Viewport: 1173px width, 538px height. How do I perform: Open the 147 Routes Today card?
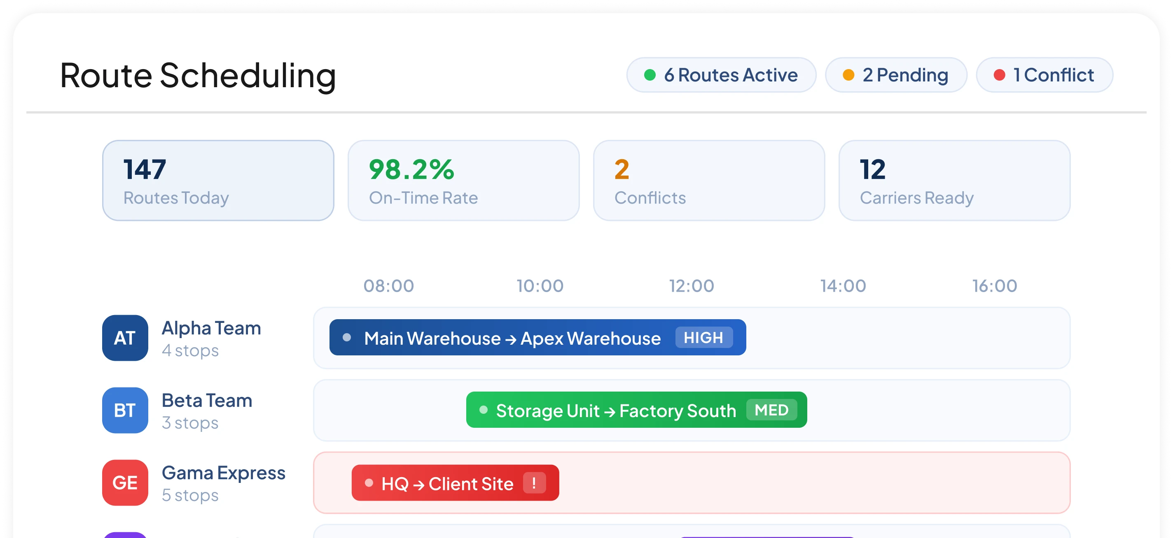pyautogui.click(x=218, y=181)
